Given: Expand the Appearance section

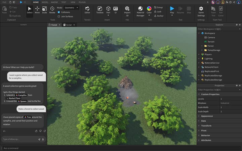Looking at the screenshot, I should (199, 116).
